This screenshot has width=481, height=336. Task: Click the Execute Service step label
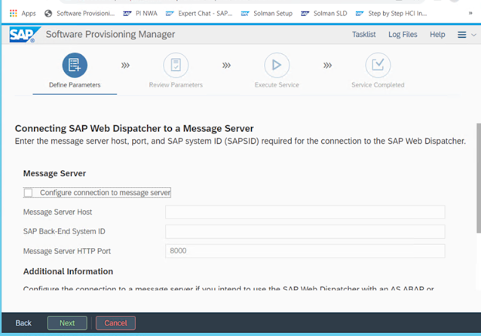[277, 85]
